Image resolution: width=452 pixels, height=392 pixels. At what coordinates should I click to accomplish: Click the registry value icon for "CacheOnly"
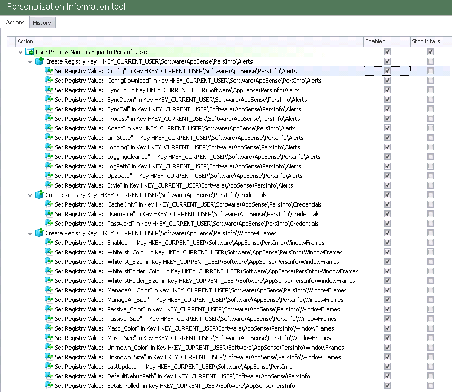coord(49,204)
